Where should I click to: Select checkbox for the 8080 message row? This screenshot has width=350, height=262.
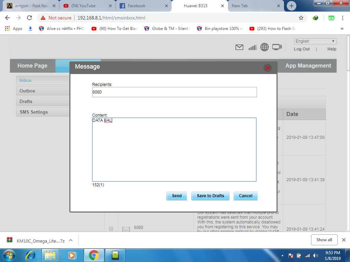pyautogui.click(x=111, y=228)
